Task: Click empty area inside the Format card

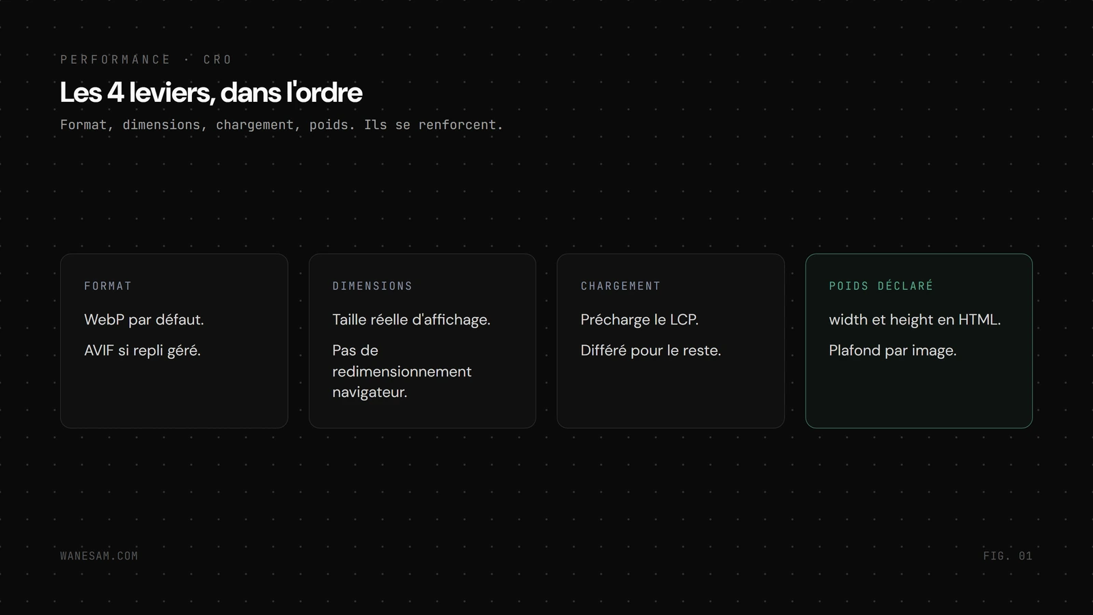Action: tap(174, 396)
